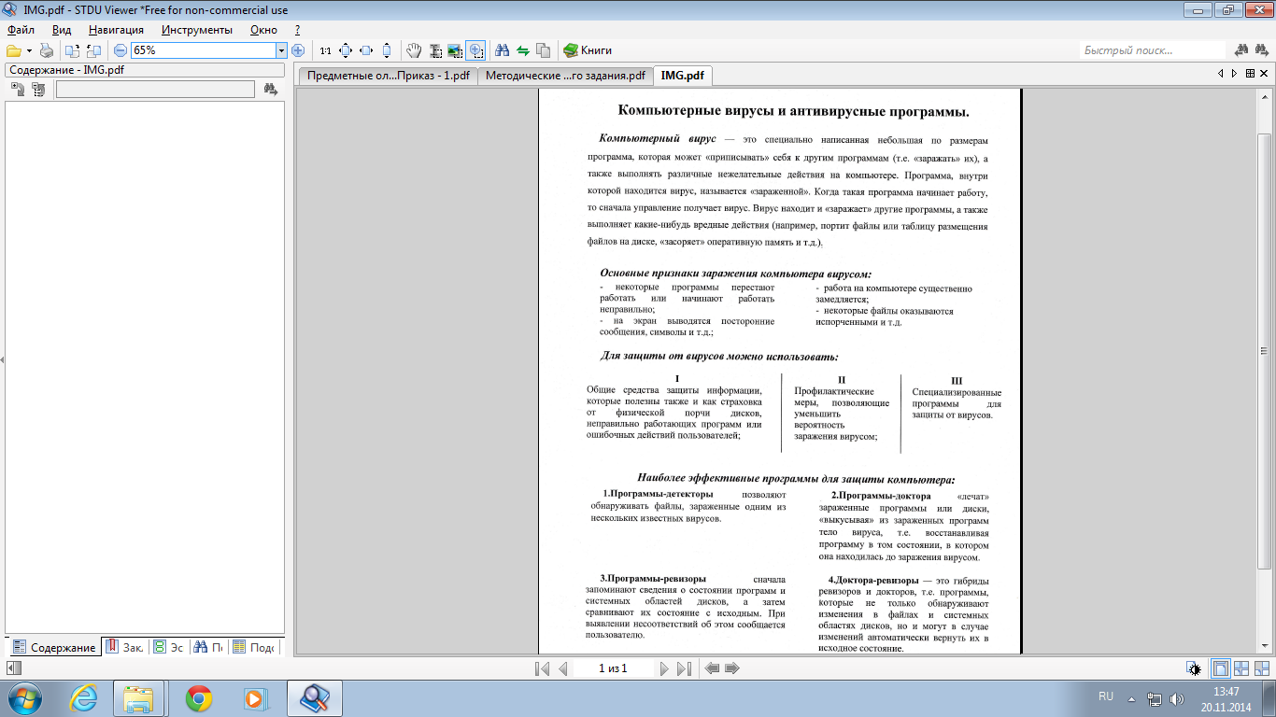This screenshot has height=717, width=1276.
Task: Launch Google Chrome from taskbar
Action: click(198, 698)
